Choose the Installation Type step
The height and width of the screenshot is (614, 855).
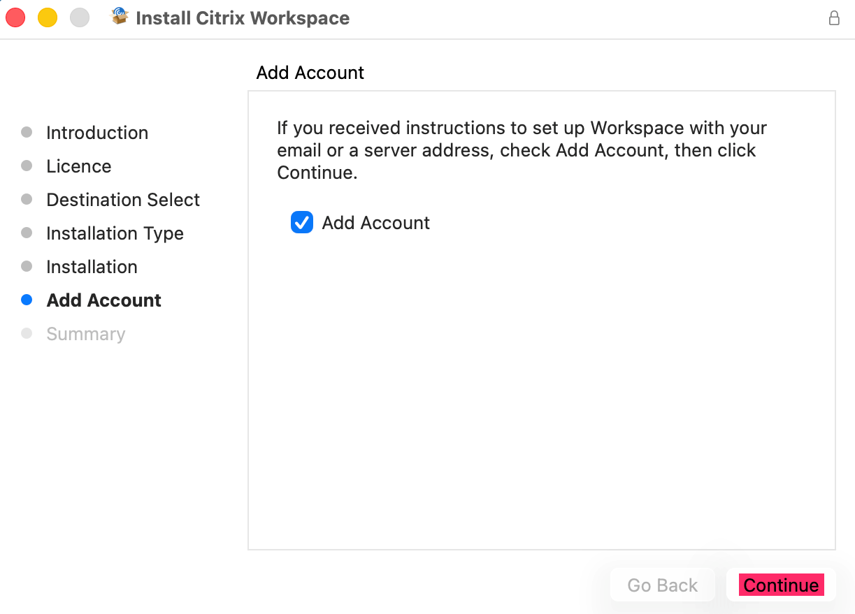tap(115, 233)
